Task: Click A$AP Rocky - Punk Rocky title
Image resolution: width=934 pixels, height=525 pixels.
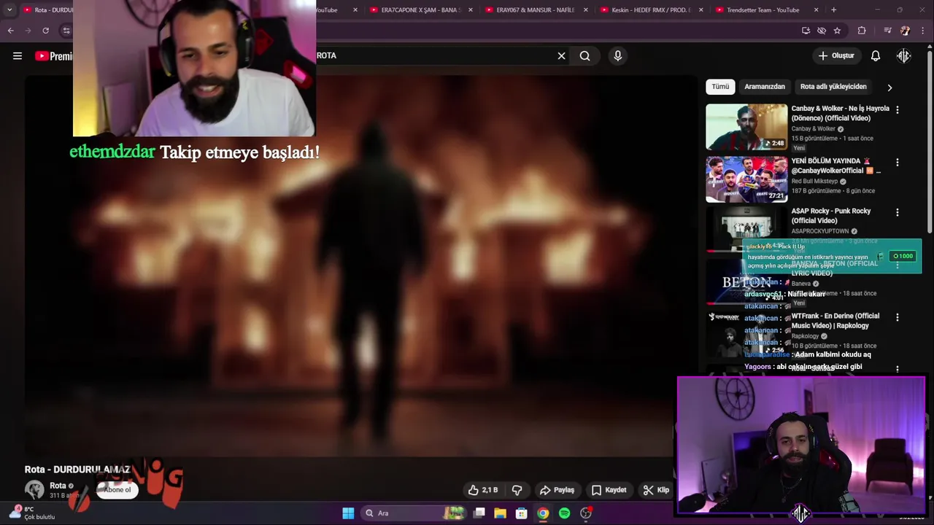Action: point(831,216)
